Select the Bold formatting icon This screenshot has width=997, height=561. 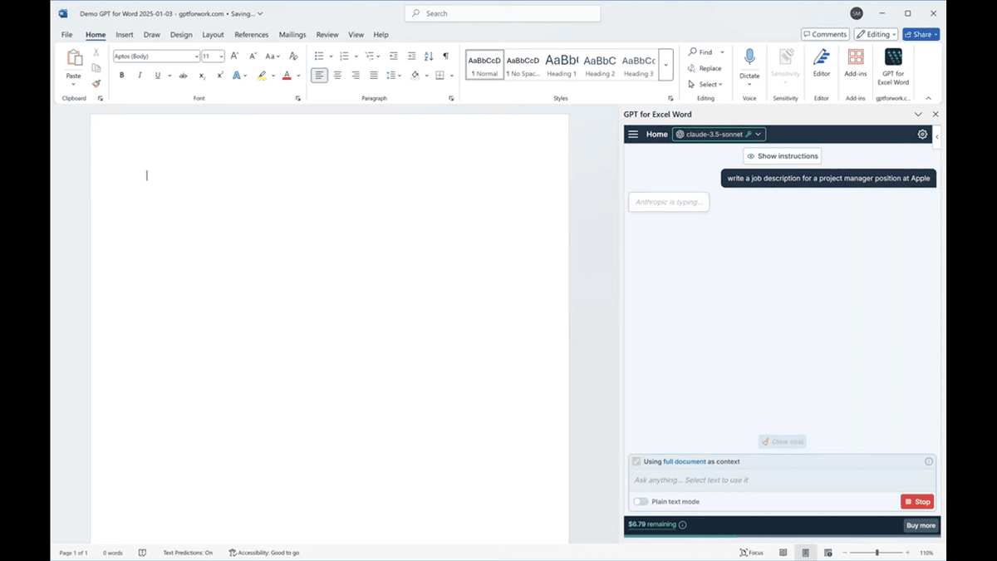point(121,74)
